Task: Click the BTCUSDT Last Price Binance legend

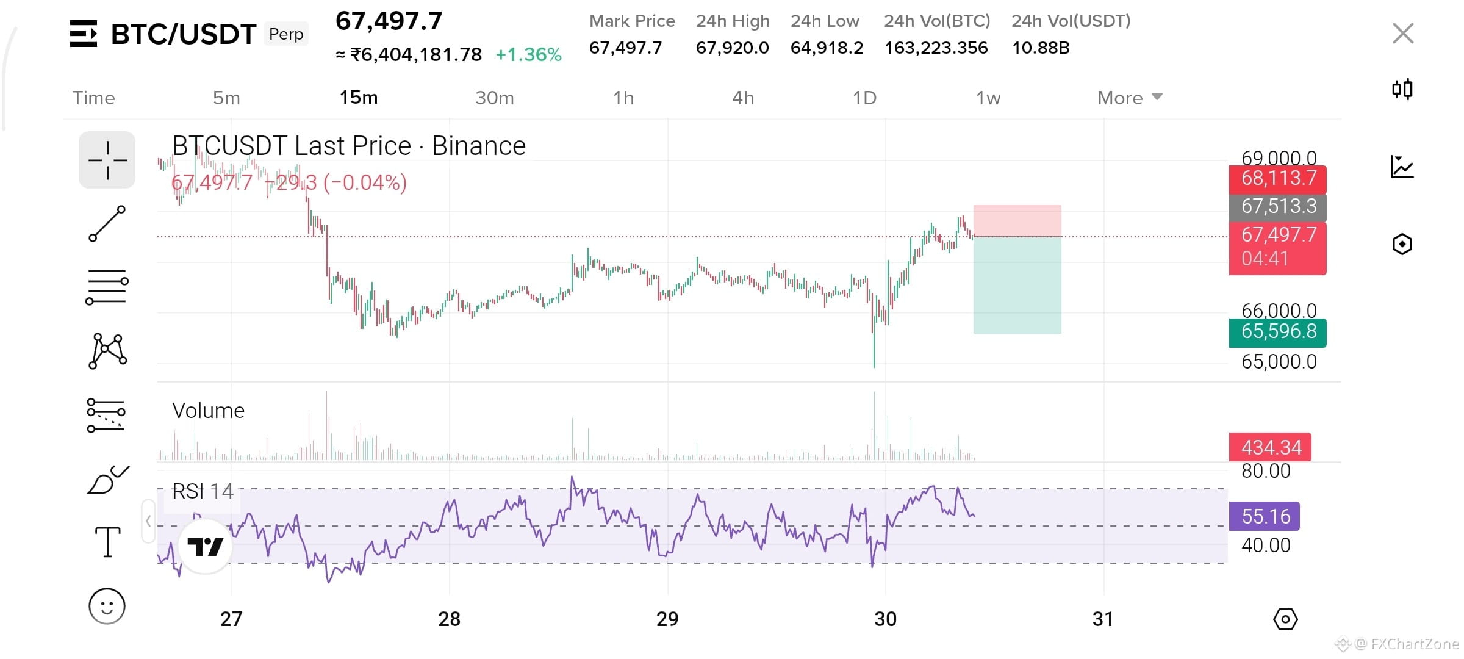Action: (349, 146)
